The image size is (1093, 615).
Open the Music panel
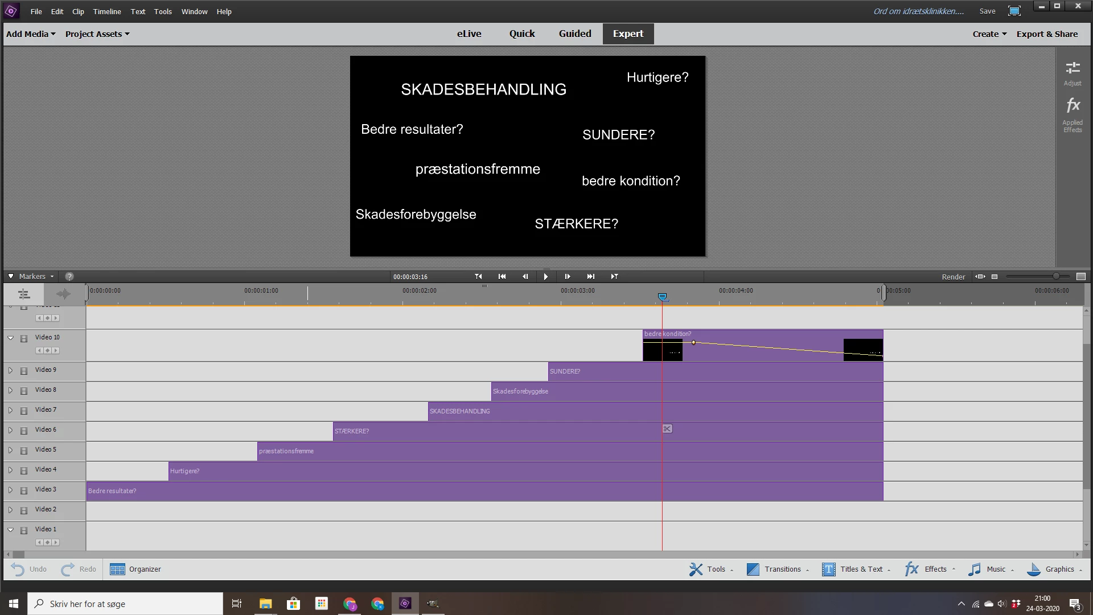tap(990, 569)
